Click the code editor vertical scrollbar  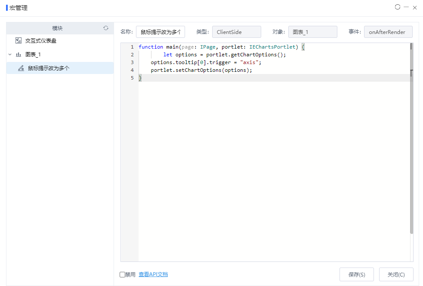pyautogui.click(x=411, y=138)
